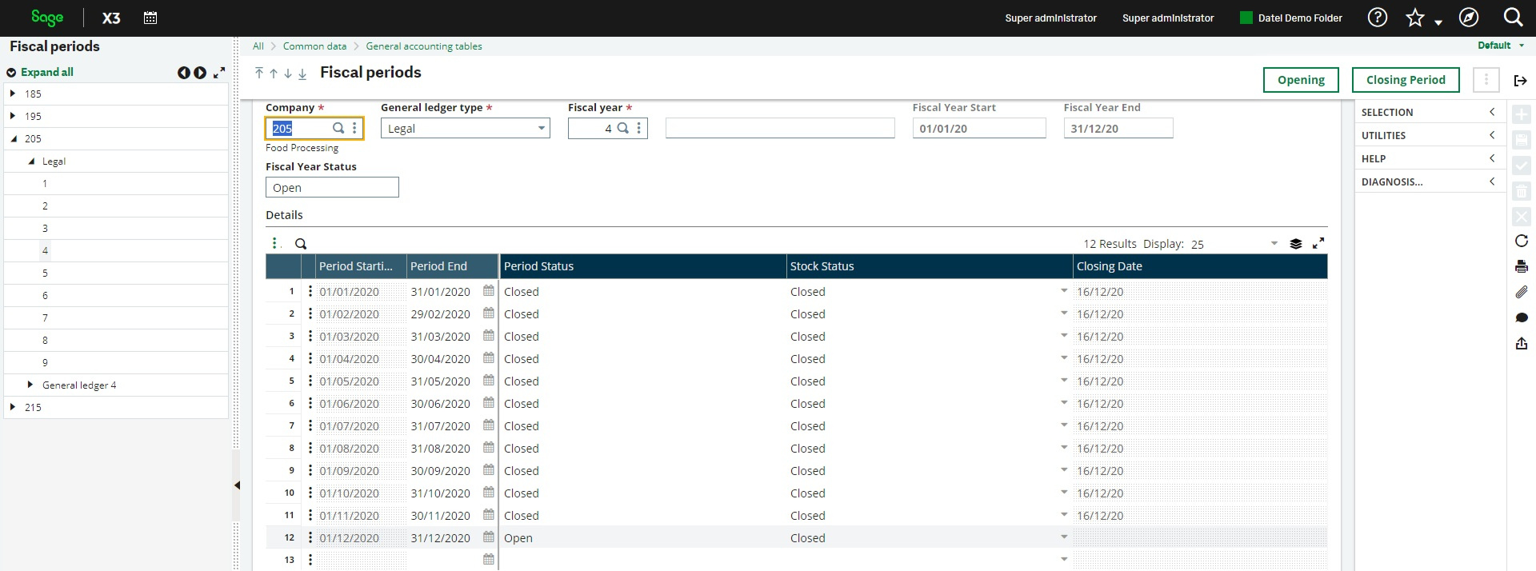Click the All breadcrumb link
The image size is (1536, 571).
click(x=258, y=46)
